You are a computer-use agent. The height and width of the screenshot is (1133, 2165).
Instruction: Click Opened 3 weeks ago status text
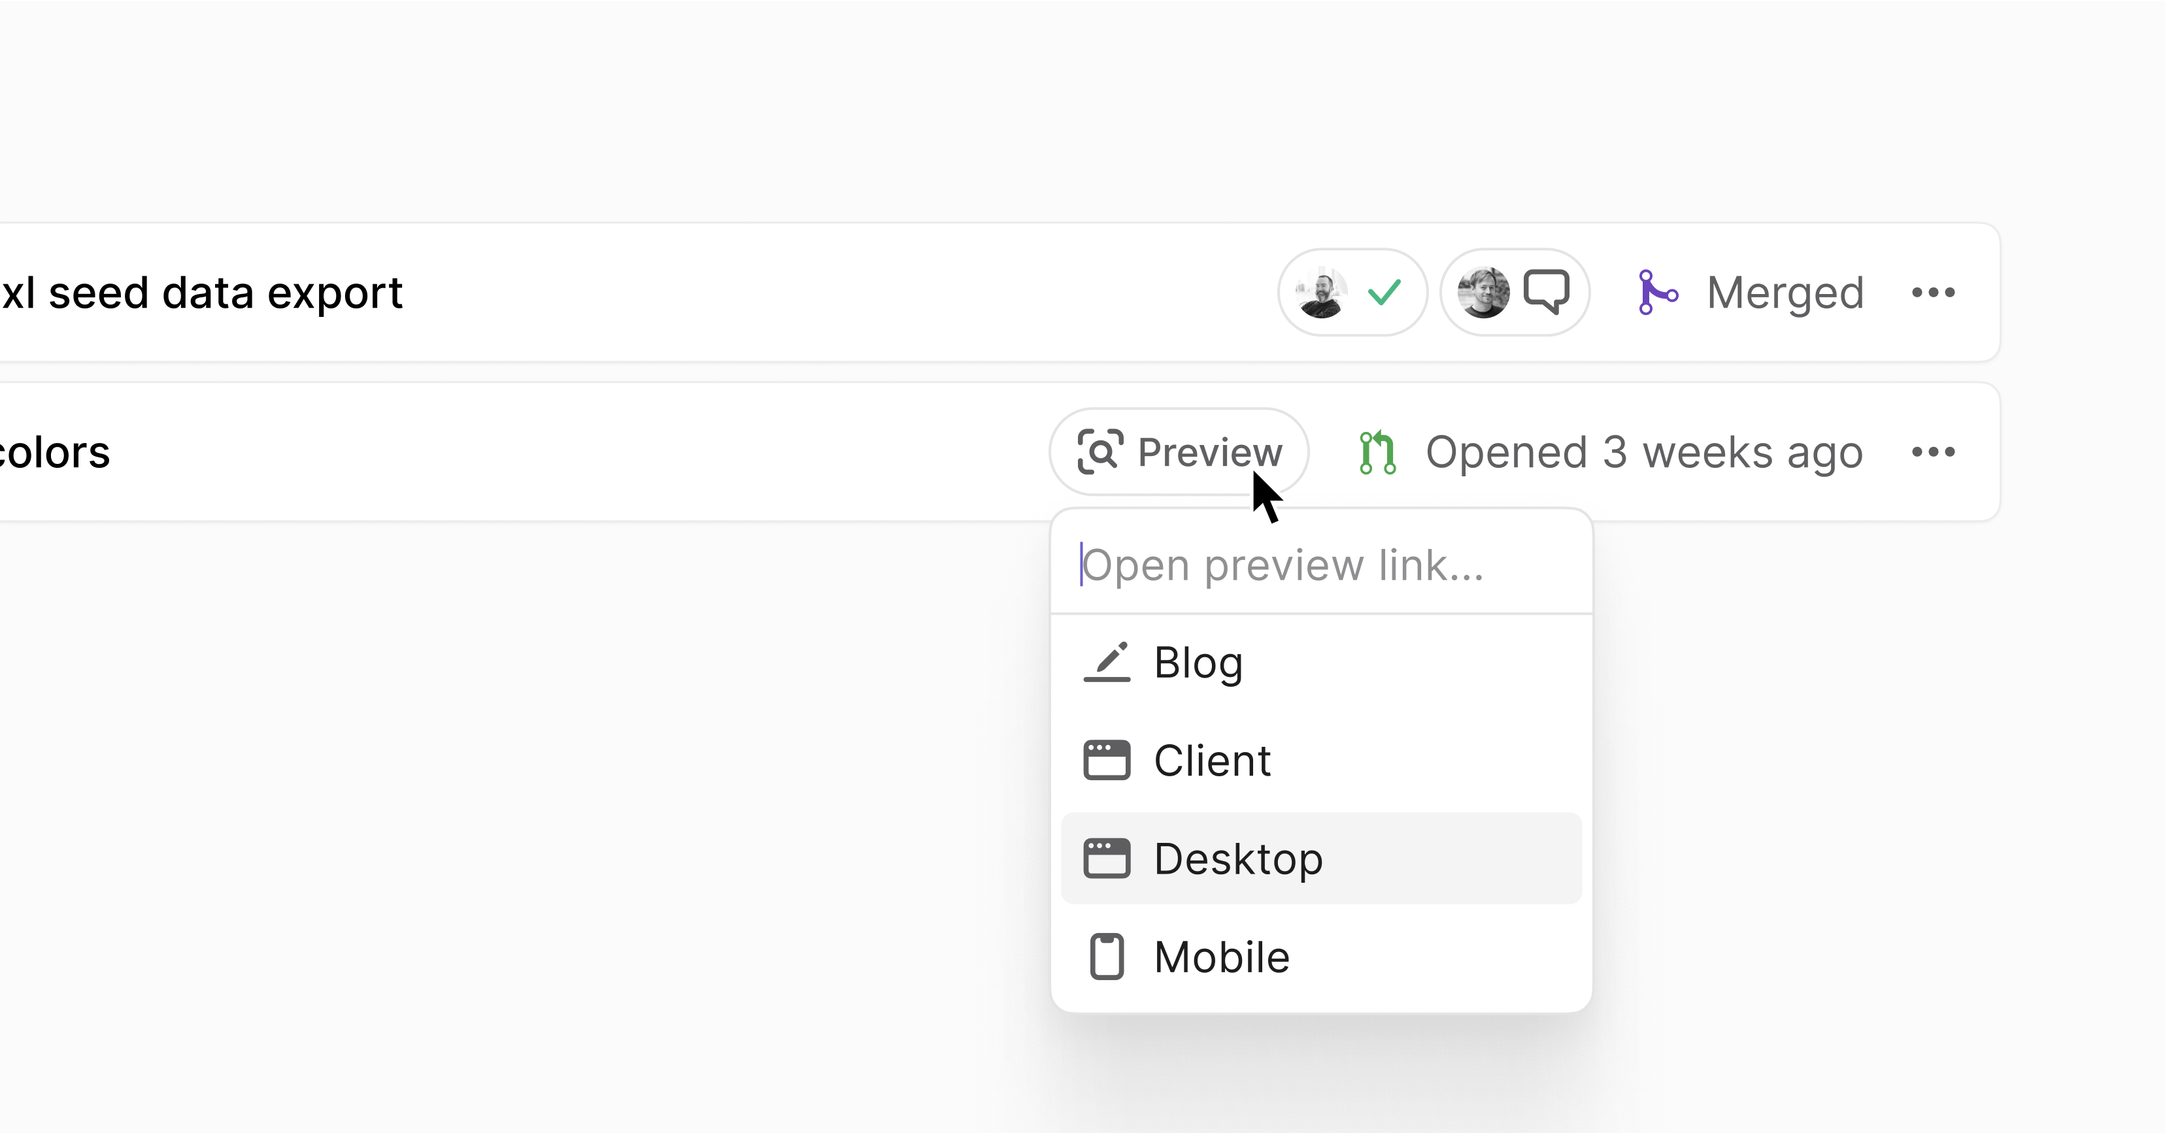[1644, 452]
